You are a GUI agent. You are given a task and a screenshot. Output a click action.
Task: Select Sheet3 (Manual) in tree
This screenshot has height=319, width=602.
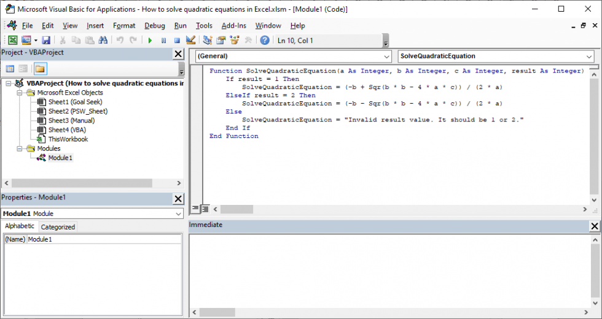coord(71,120)
